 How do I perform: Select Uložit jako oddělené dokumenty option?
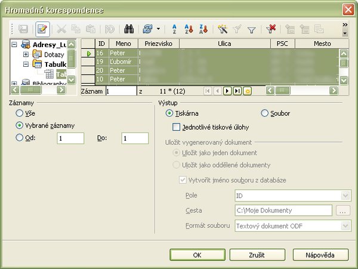(176, 165)
